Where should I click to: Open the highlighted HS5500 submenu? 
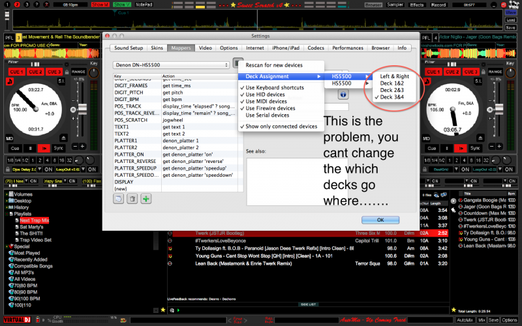348,76
